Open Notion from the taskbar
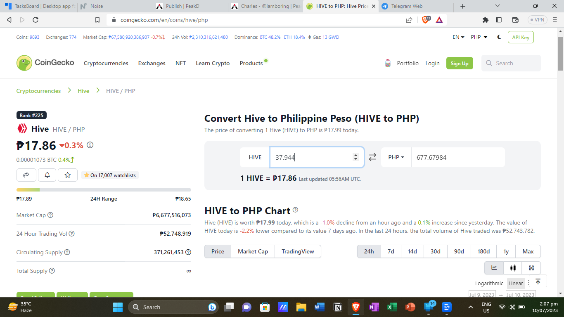The image size is (564, 317). click(x=338, y=307)
